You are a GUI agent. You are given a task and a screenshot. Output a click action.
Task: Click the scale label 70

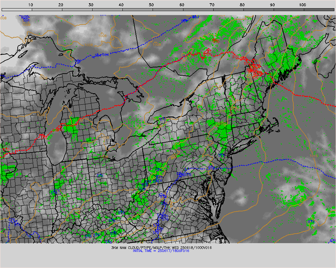212,5
